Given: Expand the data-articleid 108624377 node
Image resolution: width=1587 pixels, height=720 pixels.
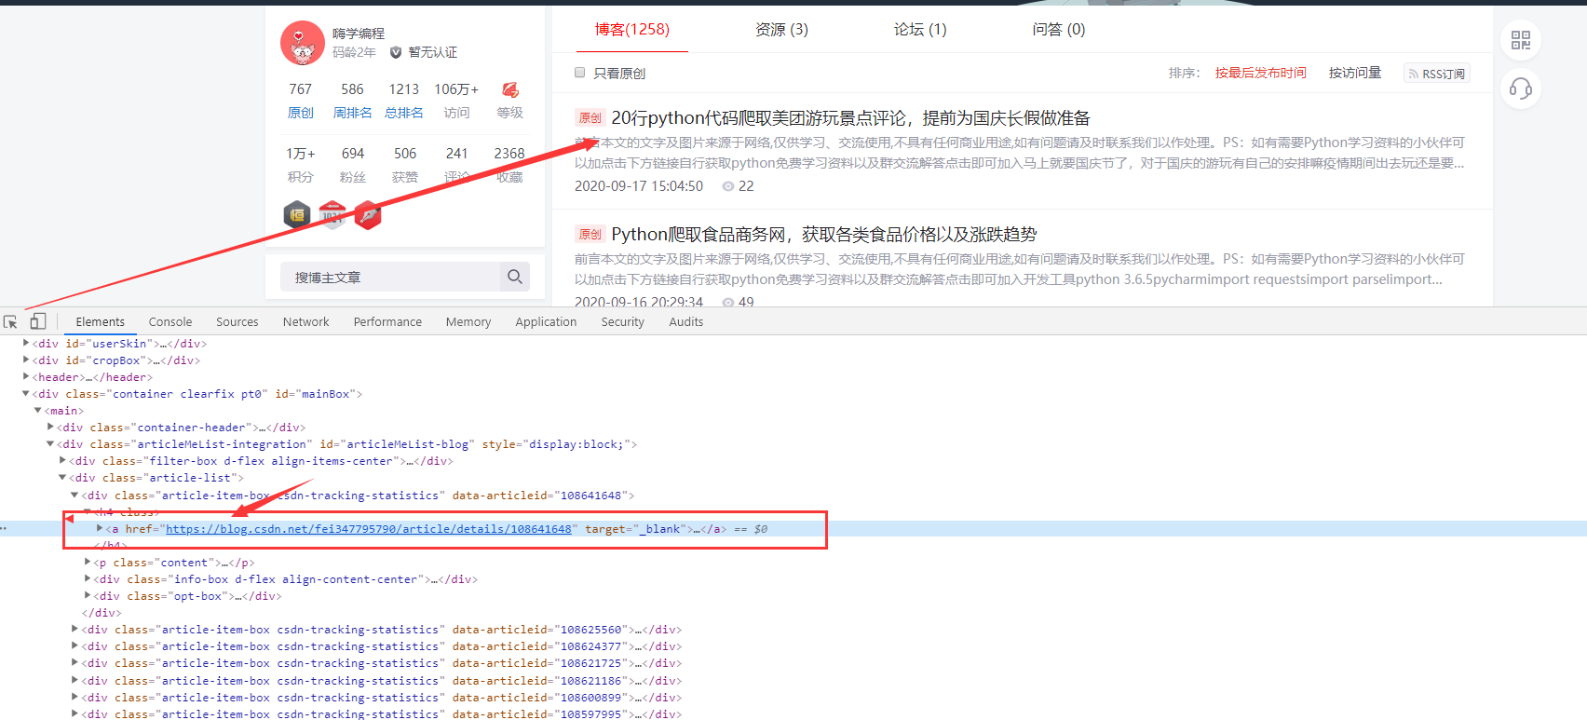Looking at the screenshot, I should click(75, 646).
